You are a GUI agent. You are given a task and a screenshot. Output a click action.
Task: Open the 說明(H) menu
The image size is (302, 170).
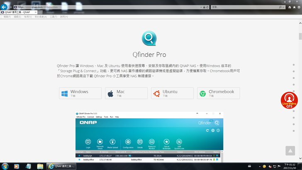64,17
